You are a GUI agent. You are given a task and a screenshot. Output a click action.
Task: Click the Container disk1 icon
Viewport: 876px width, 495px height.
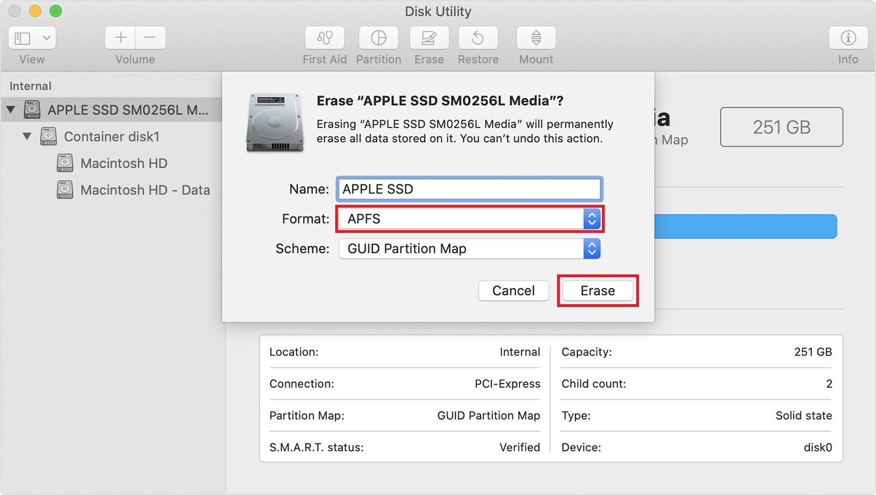coord(49,136)
